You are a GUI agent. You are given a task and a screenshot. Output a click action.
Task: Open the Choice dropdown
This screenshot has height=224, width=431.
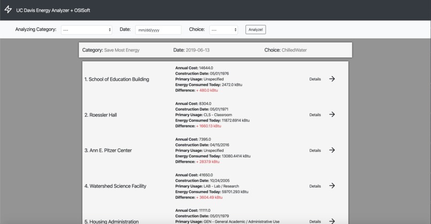[224, 30]
